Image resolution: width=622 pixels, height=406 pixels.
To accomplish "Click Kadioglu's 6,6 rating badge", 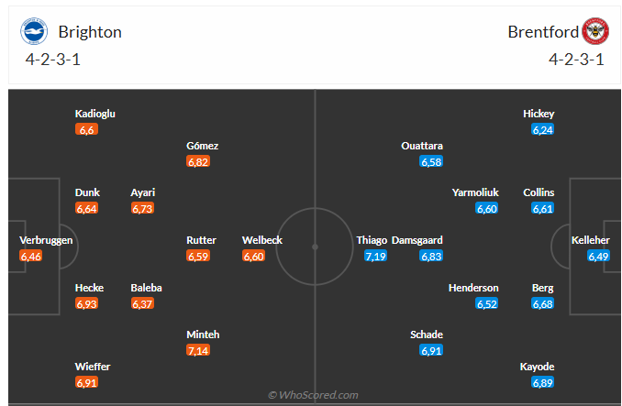I will [87, 130].
